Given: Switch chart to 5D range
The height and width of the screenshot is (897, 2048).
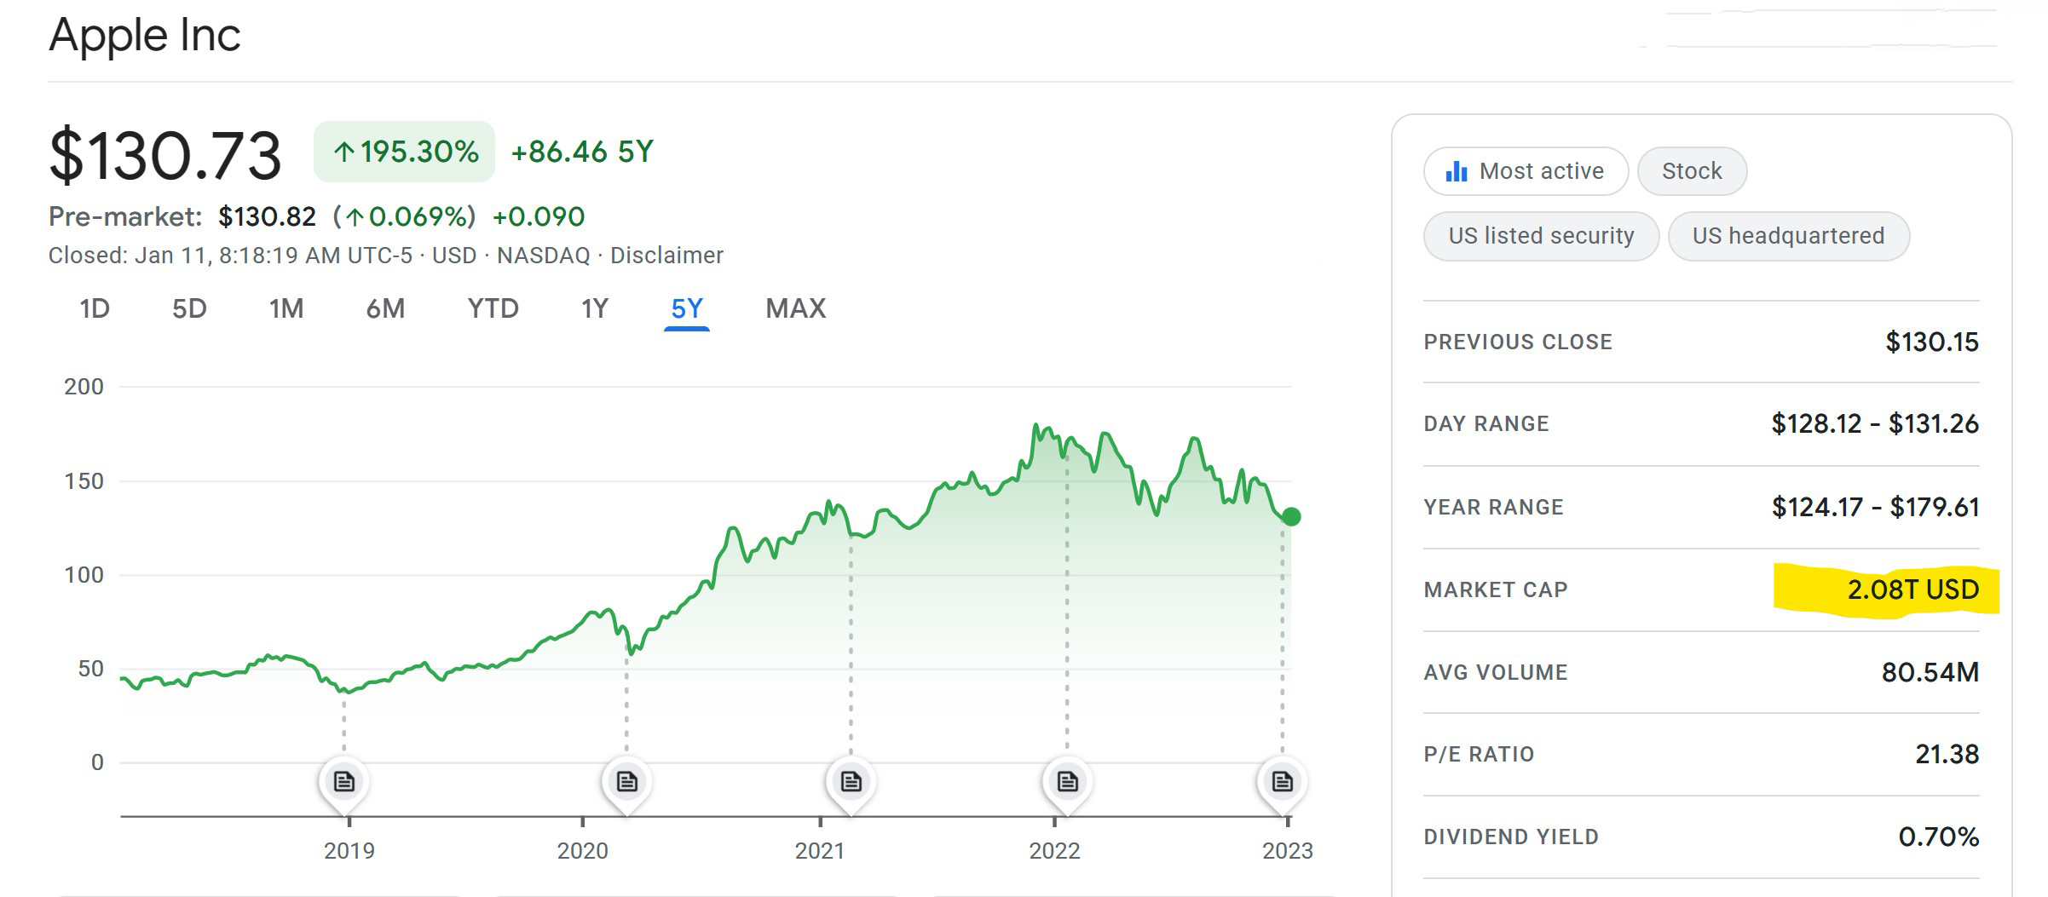Looking at the screenshot, I should point(189,308).
